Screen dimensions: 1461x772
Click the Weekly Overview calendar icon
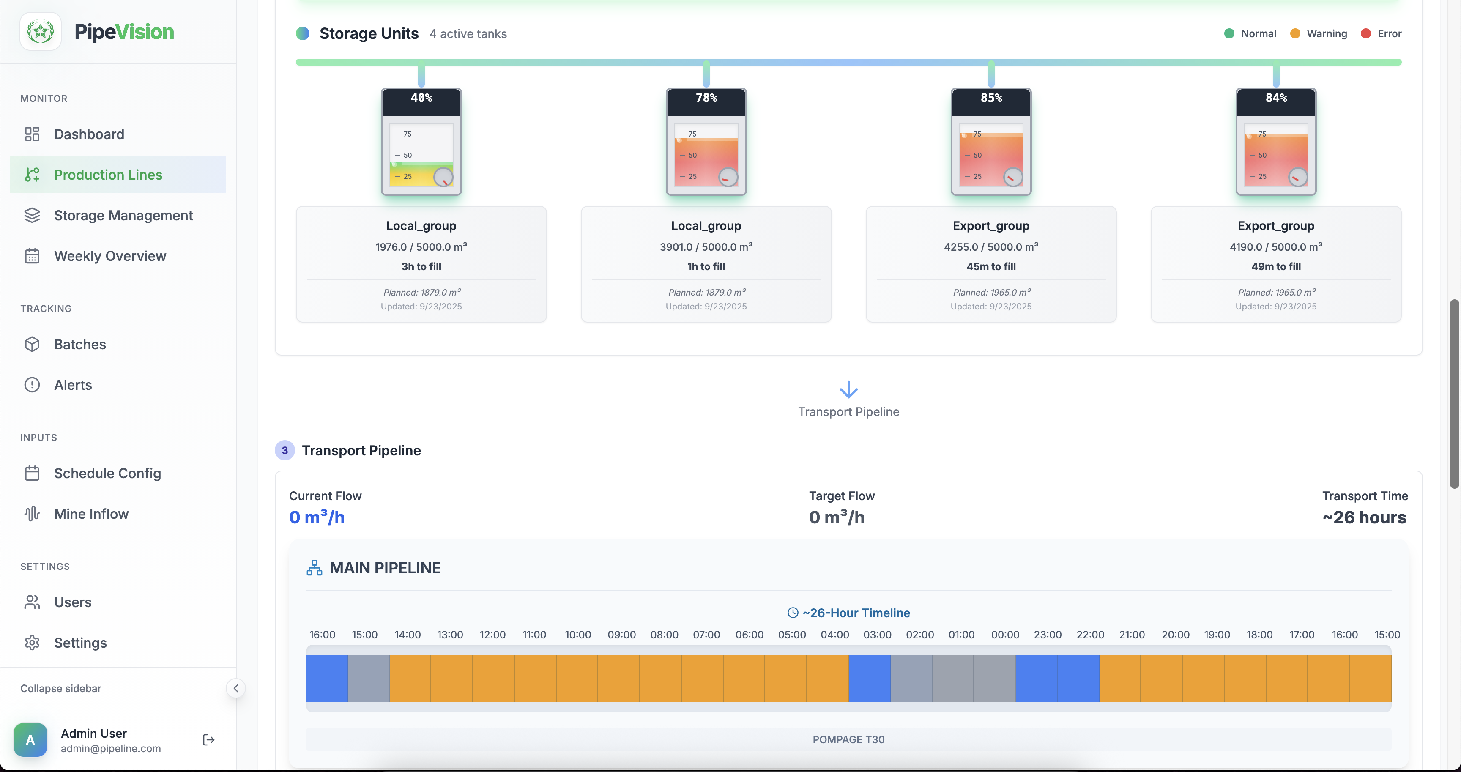[32, 256]
